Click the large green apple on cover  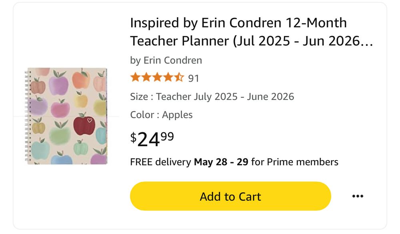tap(60, 135)
